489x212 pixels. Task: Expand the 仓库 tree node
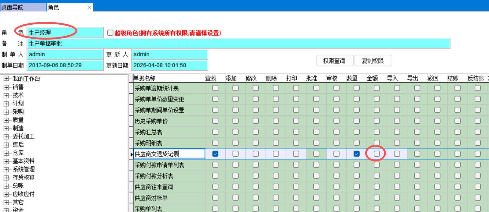click(6, 153)
